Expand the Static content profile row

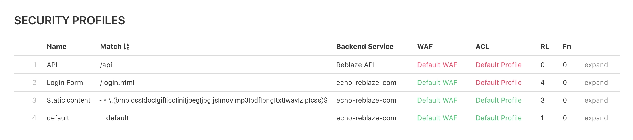pyautogui.click(x=596, y=100)
